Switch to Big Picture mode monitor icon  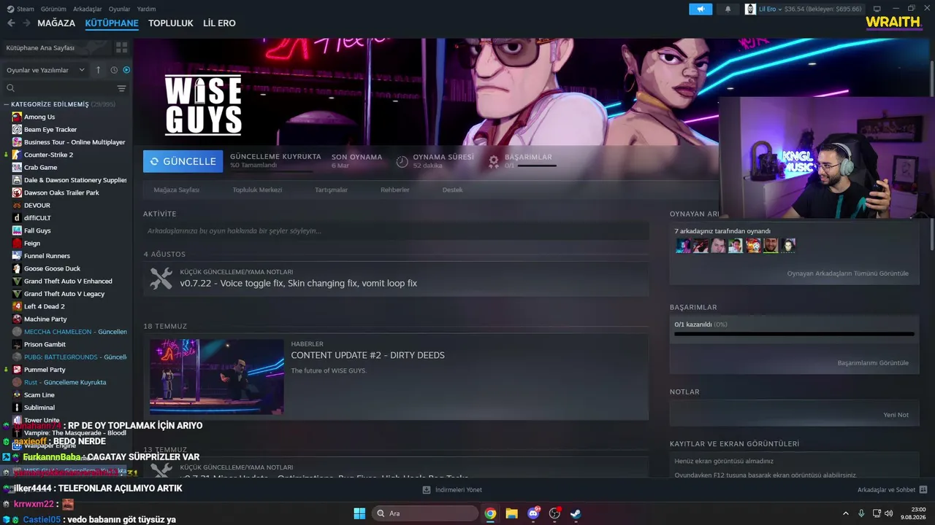[x=877, y=9]
